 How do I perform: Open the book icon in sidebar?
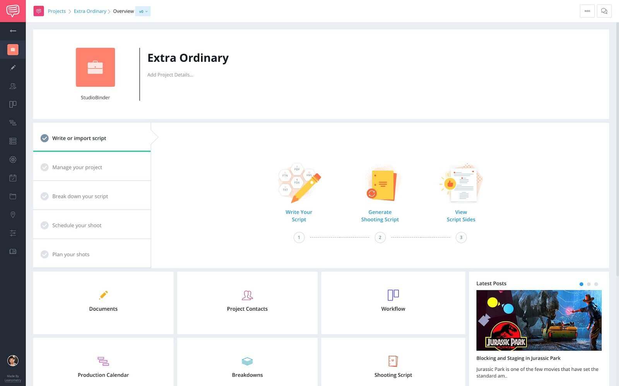click(13, 252)
